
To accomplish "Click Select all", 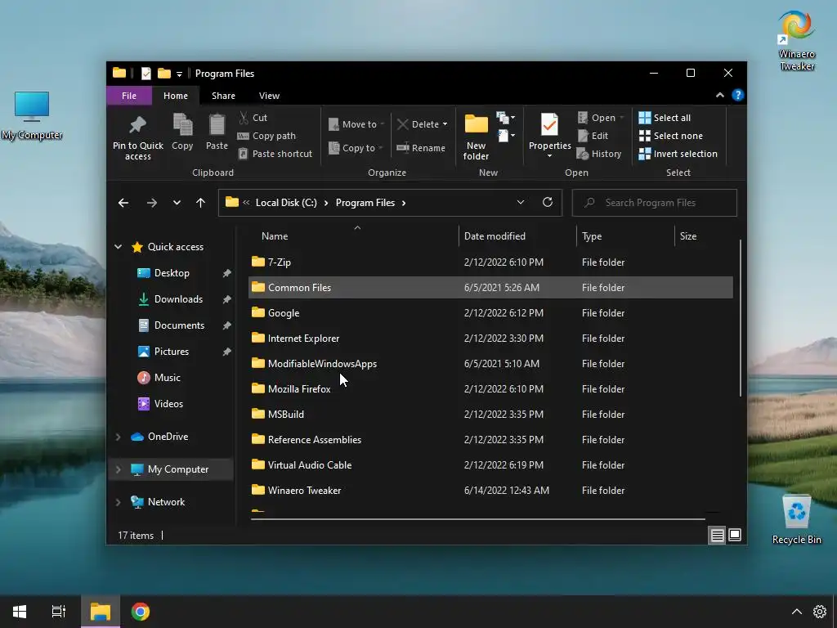I will click(665, 118).
